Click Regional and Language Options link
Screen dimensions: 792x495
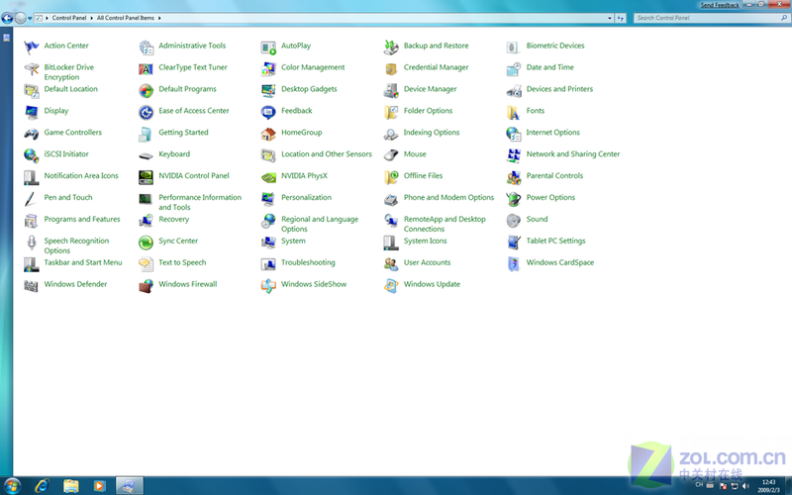(x=320, y=224)
